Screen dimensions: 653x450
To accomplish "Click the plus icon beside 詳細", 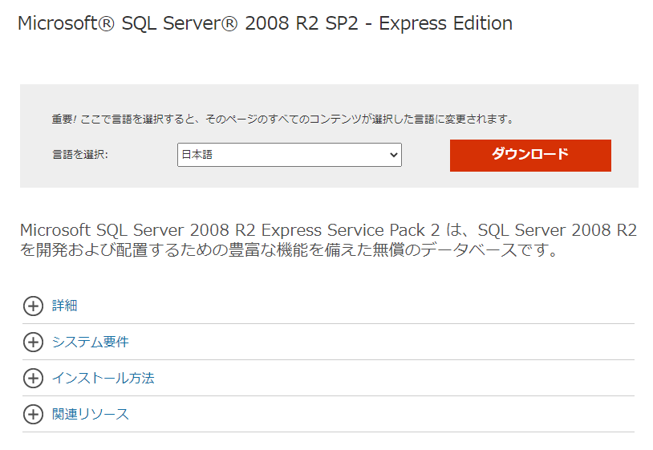I will tap(33, 306).
